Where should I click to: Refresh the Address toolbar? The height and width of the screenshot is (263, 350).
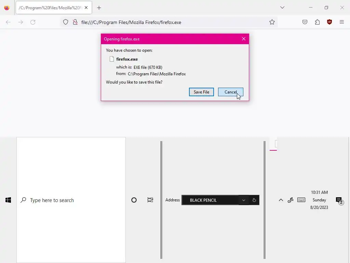tap(254, 200)
